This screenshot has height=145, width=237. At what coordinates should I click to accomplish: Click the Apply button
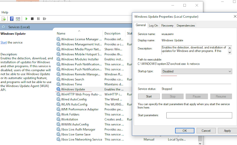click(227, 131)
